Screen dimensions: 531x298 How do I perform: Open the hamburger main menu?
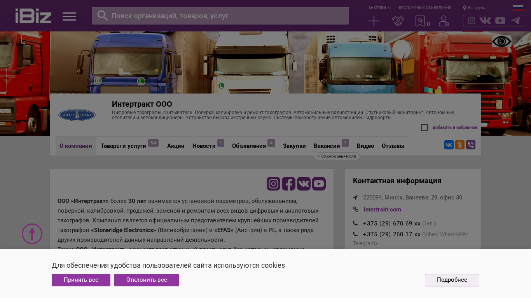69,16
